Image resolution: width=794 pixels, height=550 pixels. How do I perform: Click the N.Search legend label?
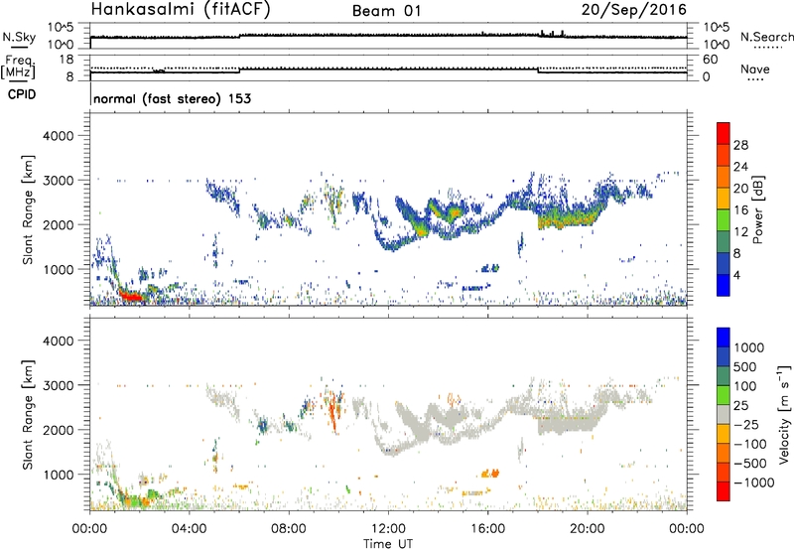tap(766, 37)
